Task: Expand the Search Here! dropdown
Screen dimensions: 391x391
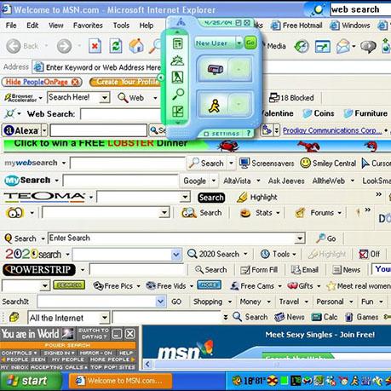Action: click(105, 98)
